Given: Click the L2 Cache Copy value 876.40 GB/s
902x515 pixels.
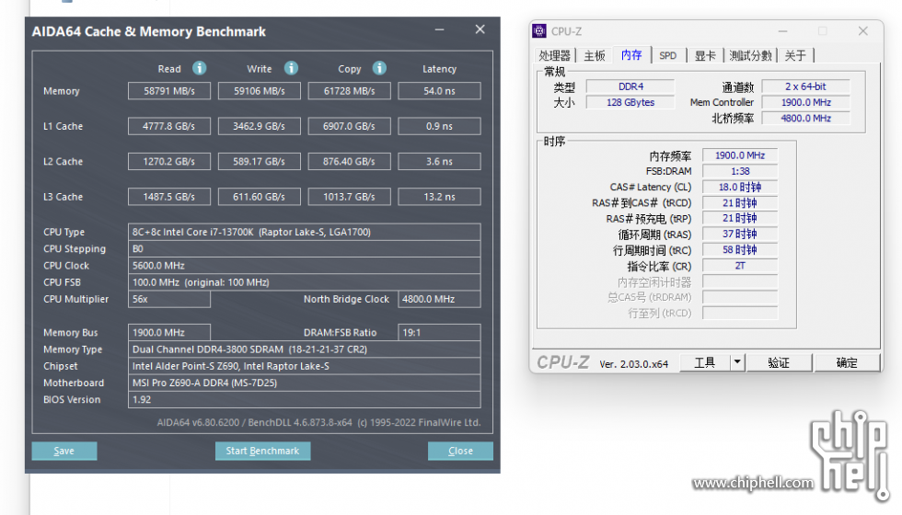Looking at the screenshot, I should point(349,162).
